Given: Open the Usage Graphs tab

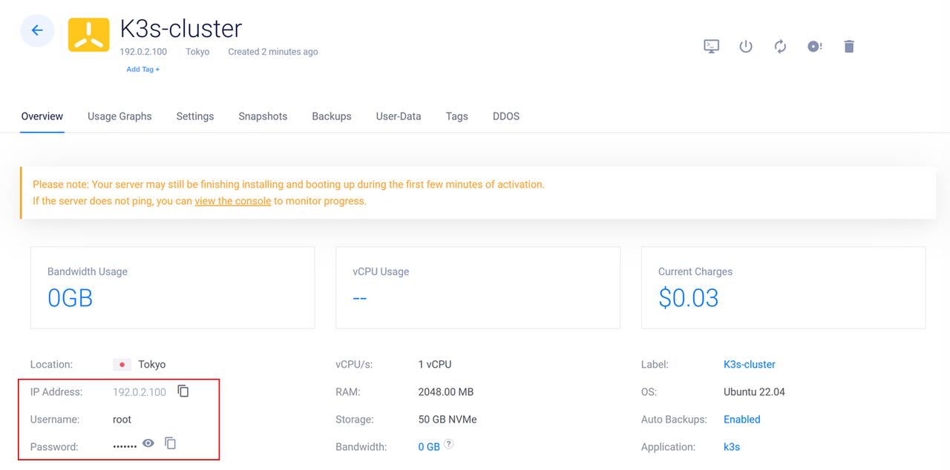Looking at the screenshot, I should [119, 116].
